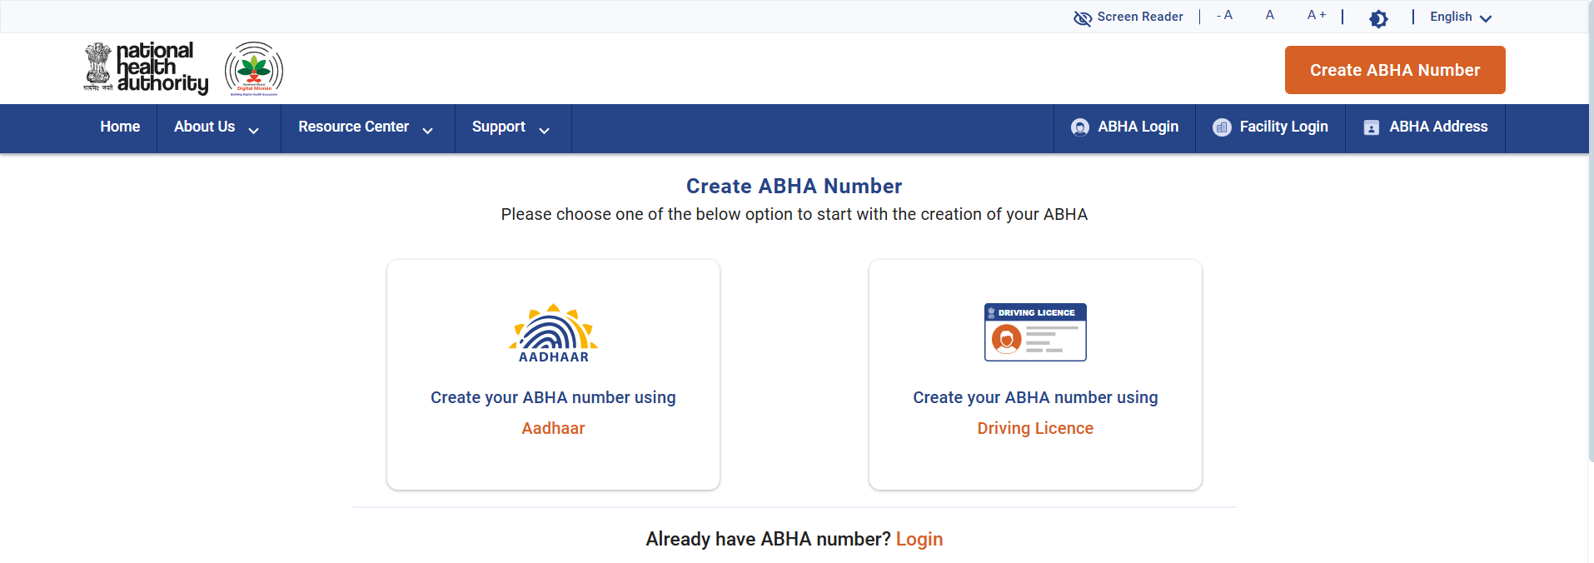Click the 'Already have ABHA number?' text
The height and width of the screenshot is (563, 1594).
[768, 540]
